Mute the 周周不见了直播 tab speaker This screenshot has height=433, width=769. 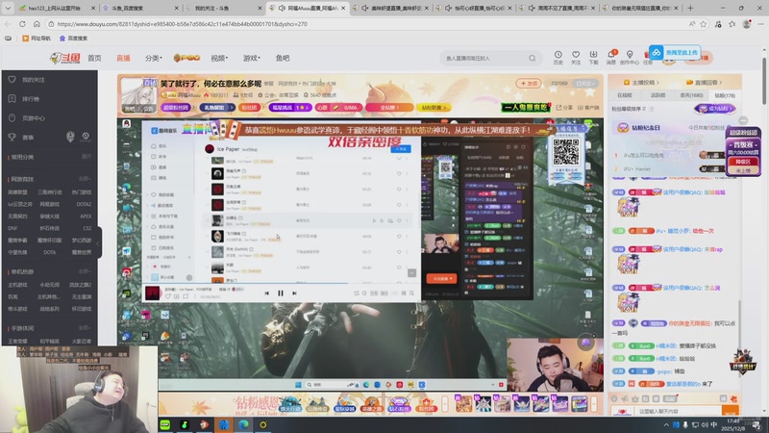click(x=532, y=9)
